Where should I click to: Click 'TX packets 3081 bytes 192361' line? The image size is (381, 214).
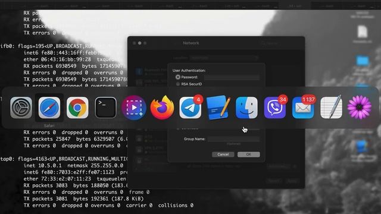(83, 199)
